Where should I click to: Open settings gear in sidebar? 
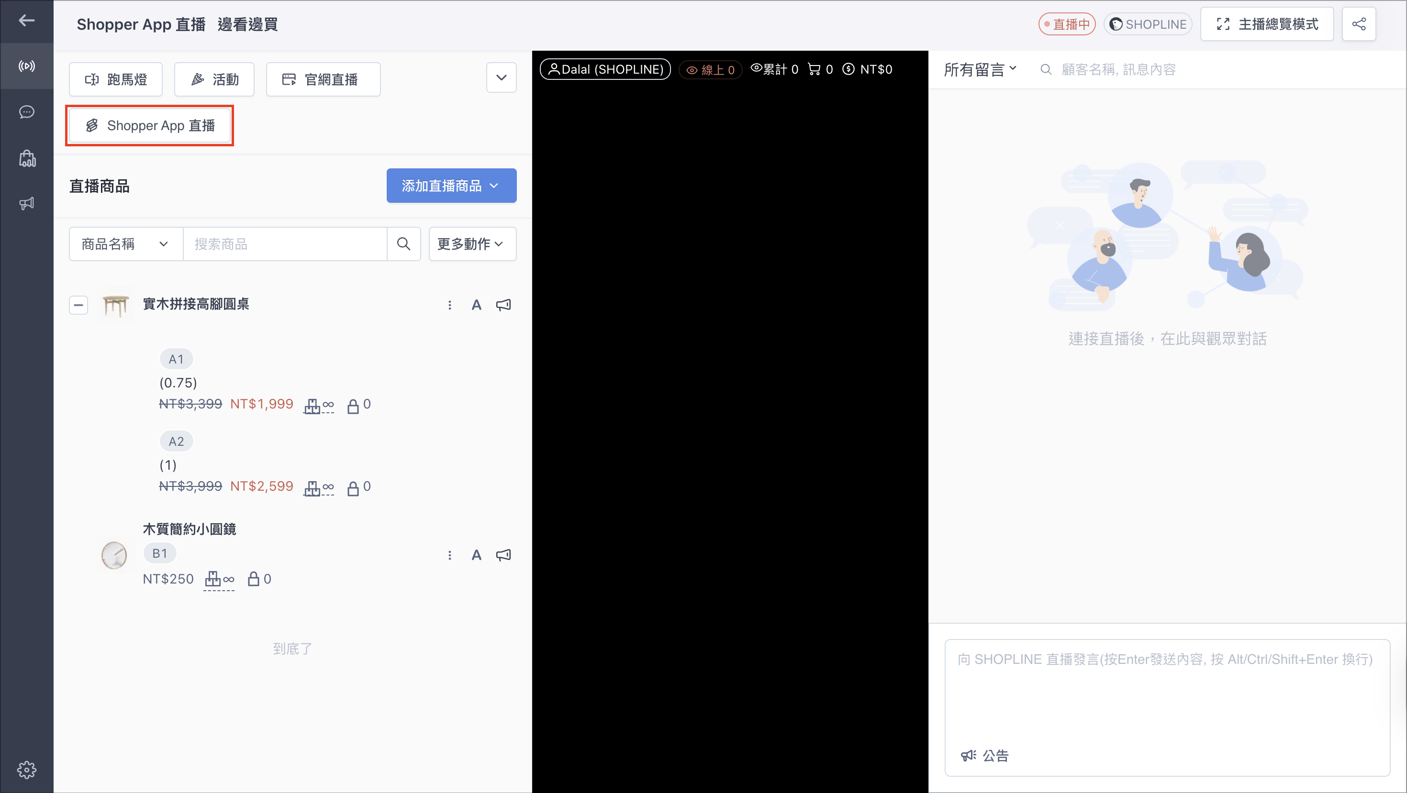26,770
